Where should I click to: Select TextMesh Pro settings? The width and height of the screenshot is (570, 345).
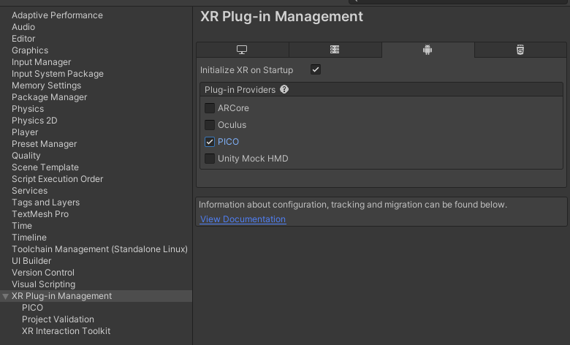[x=40, y=214]
